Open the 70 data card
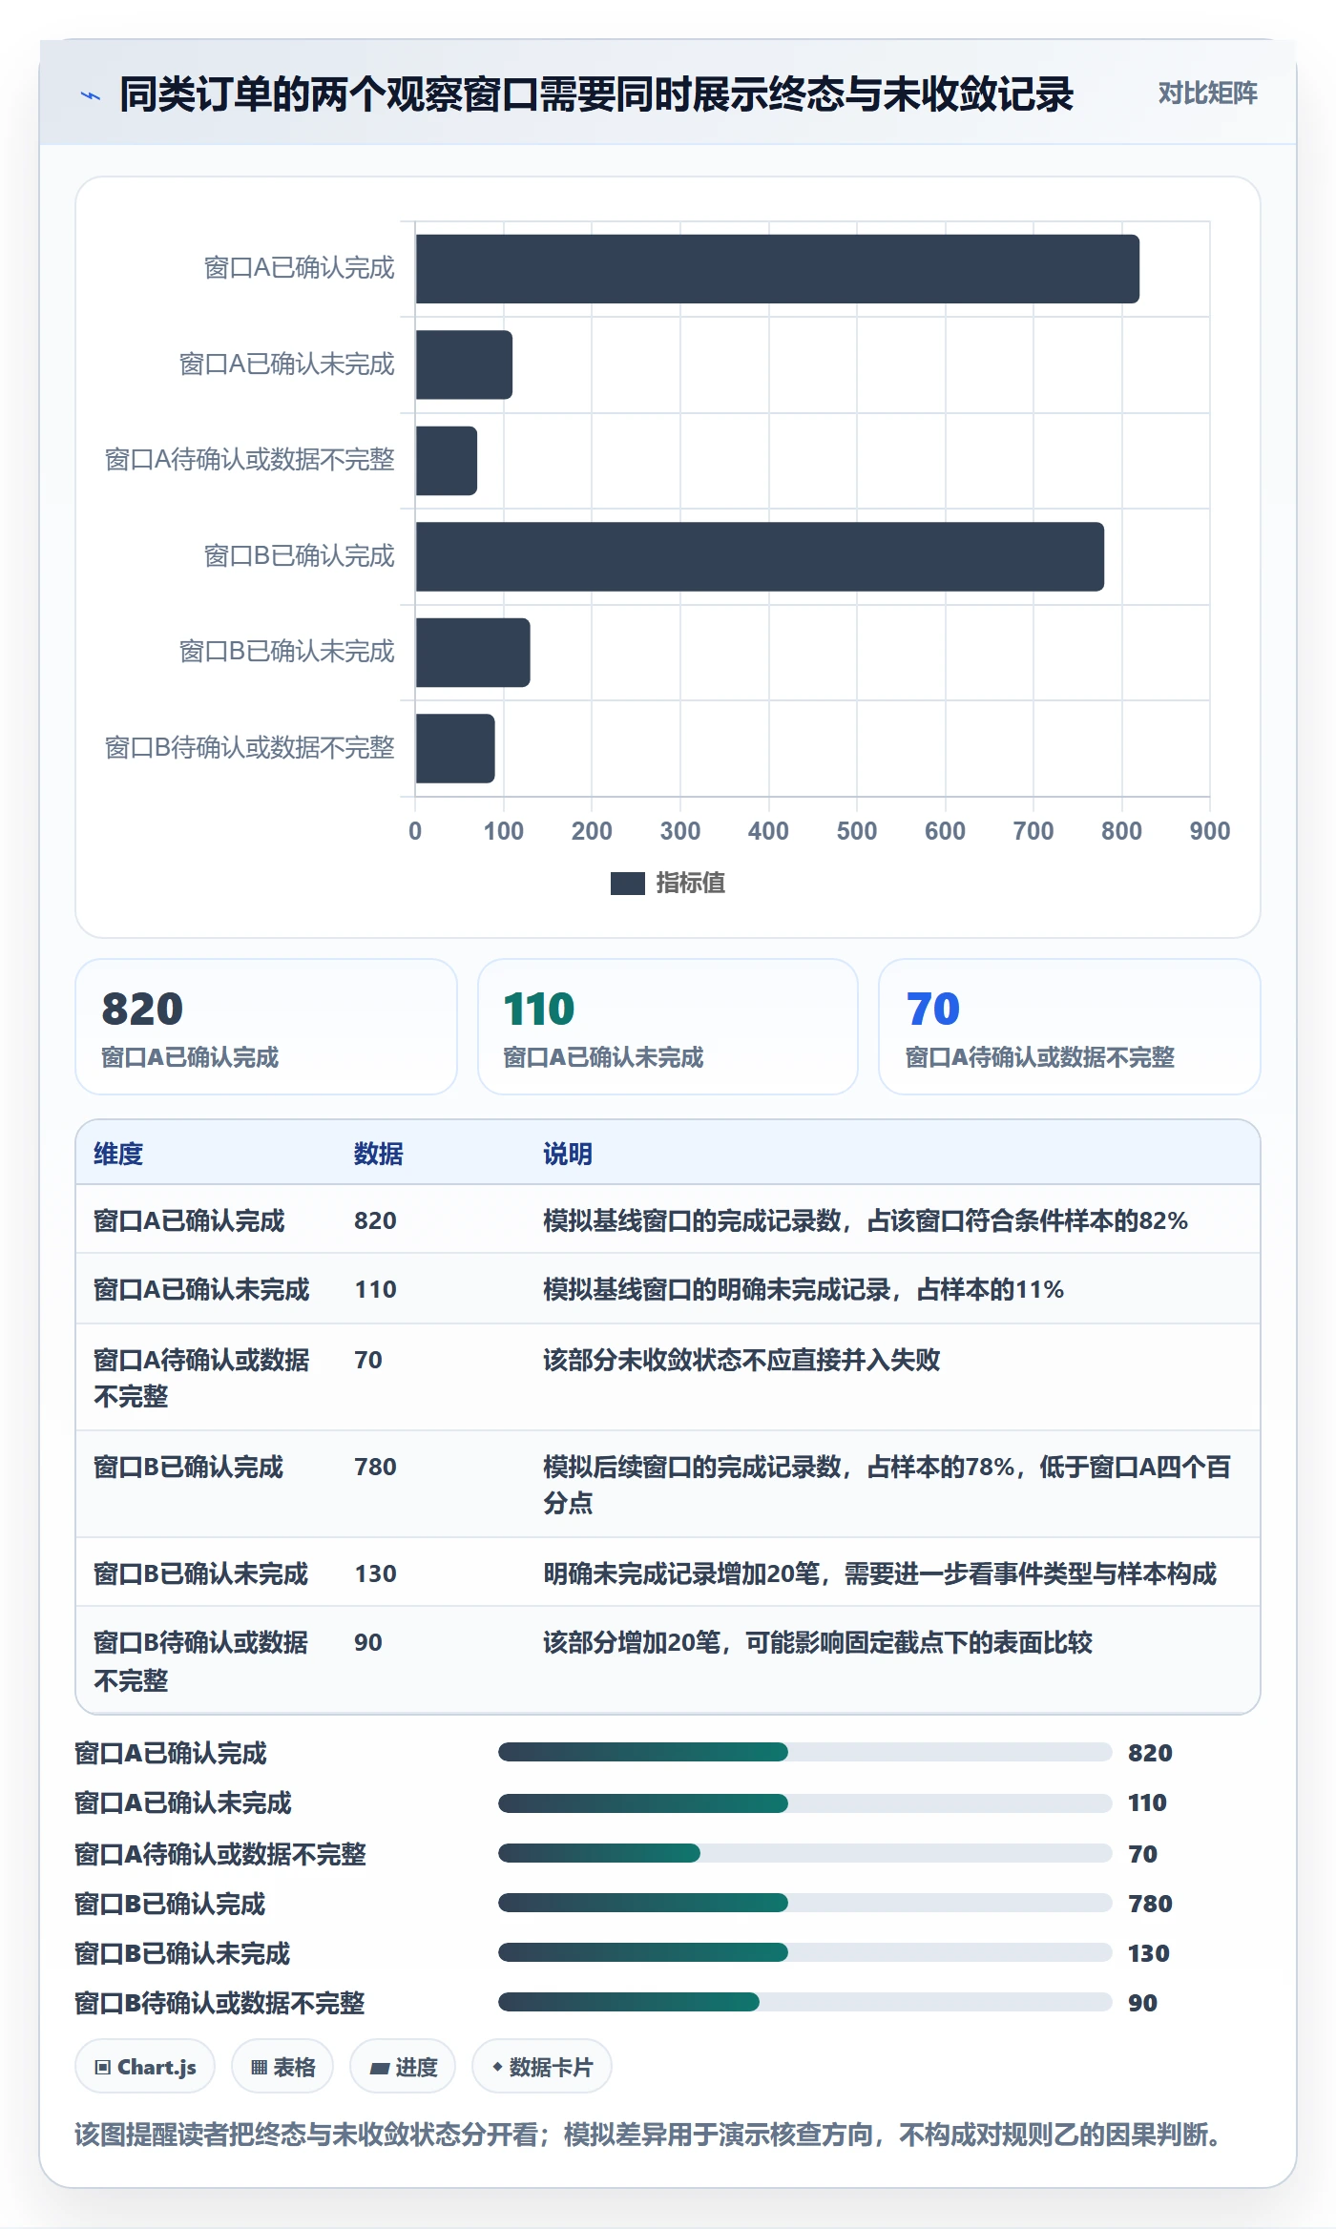Viewport: 1336px width, 2229px height. (1070, 1027)
